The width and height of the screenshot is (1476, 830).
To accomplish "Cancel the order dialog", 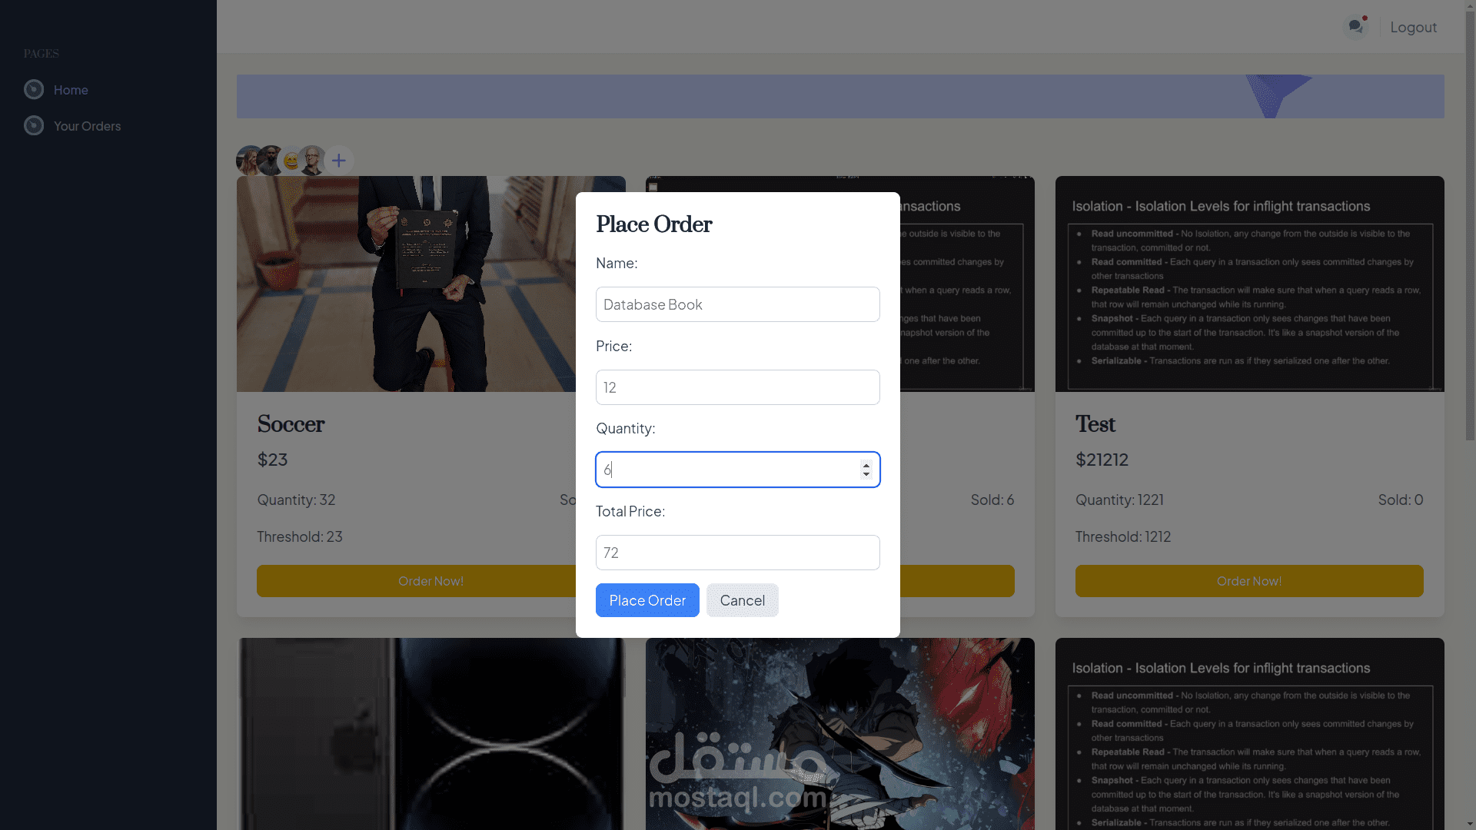I will pyautogui.click(x=742, y=600).
